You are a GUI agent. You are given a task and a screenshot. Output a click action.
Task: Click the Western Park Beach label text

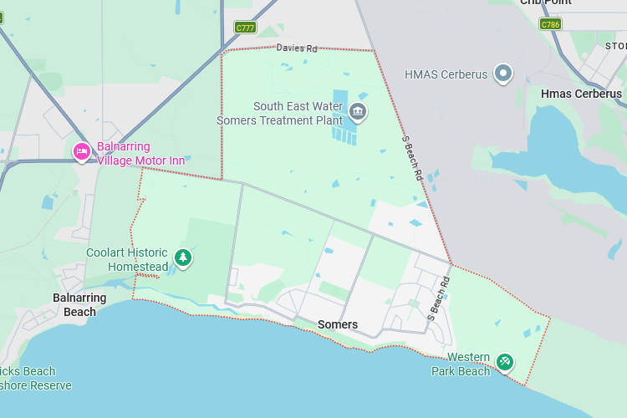point(461,364)
